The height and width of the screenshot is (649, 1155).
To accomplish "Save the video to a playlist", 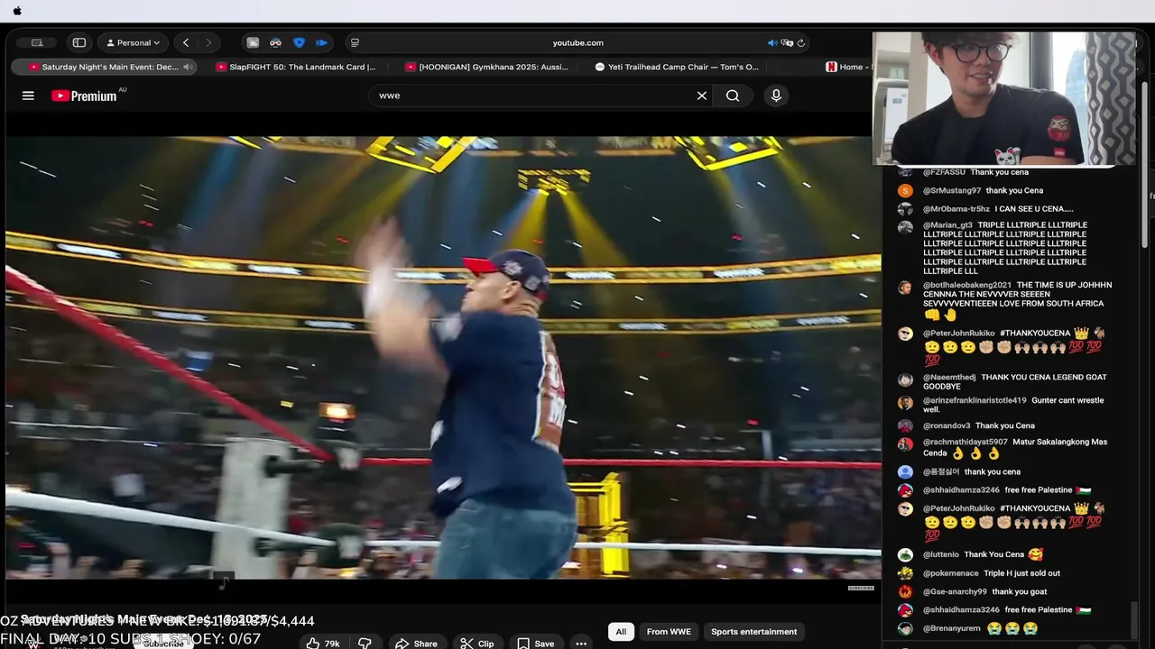I will pyautogui.click(x=535, y=643).
